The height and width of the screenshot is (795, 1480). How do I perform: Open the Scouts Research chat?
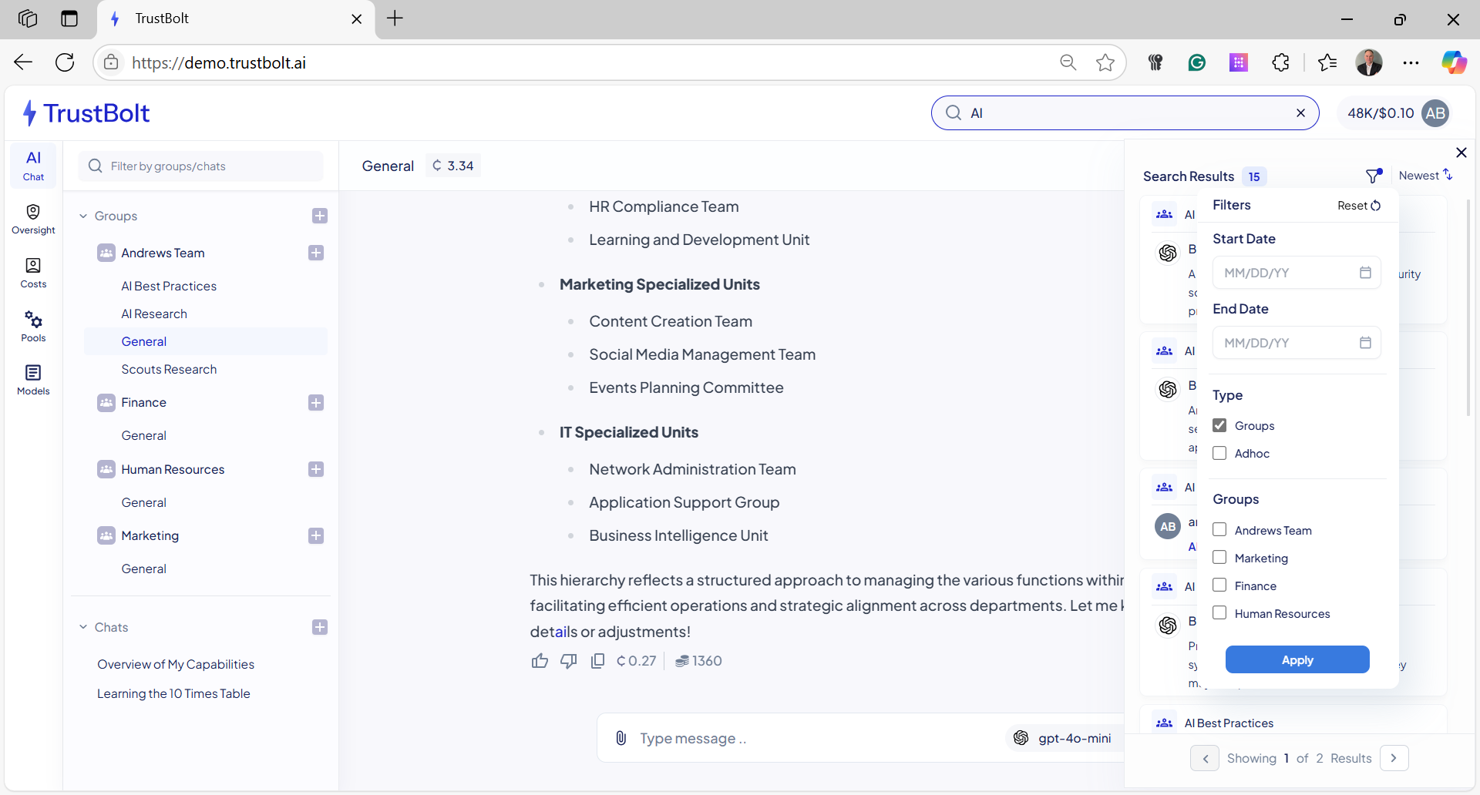click(x=169, y=369)
